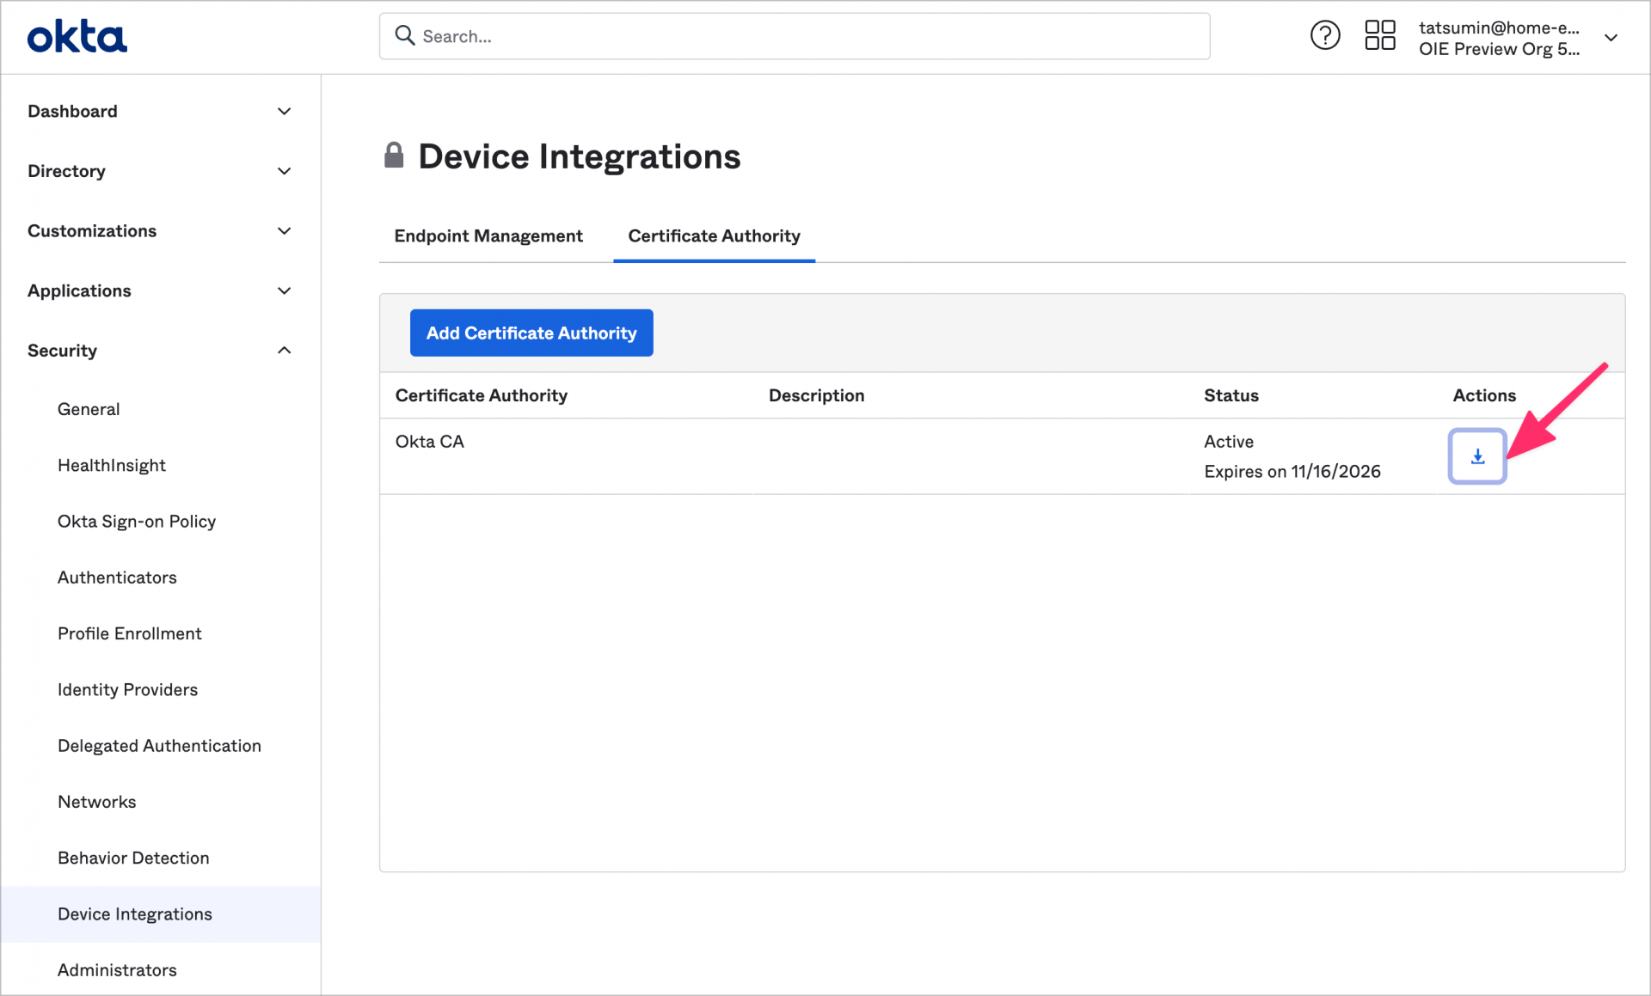1651x996 pixels.
Task: Select Networks from Security menu
Action: coord(96,801)
